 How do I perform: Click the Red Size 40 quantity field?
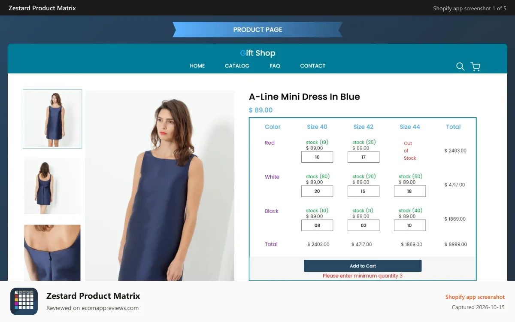click(317, 157)
